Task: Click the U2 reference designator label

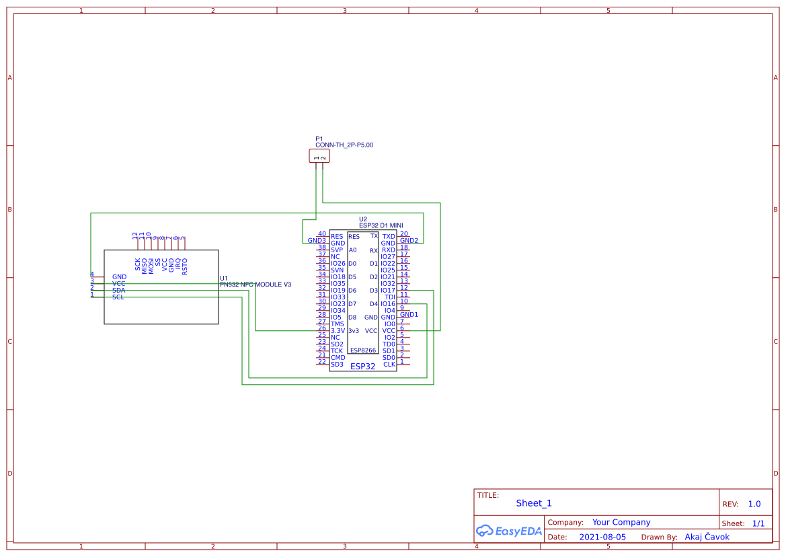Action: [364, 219]
